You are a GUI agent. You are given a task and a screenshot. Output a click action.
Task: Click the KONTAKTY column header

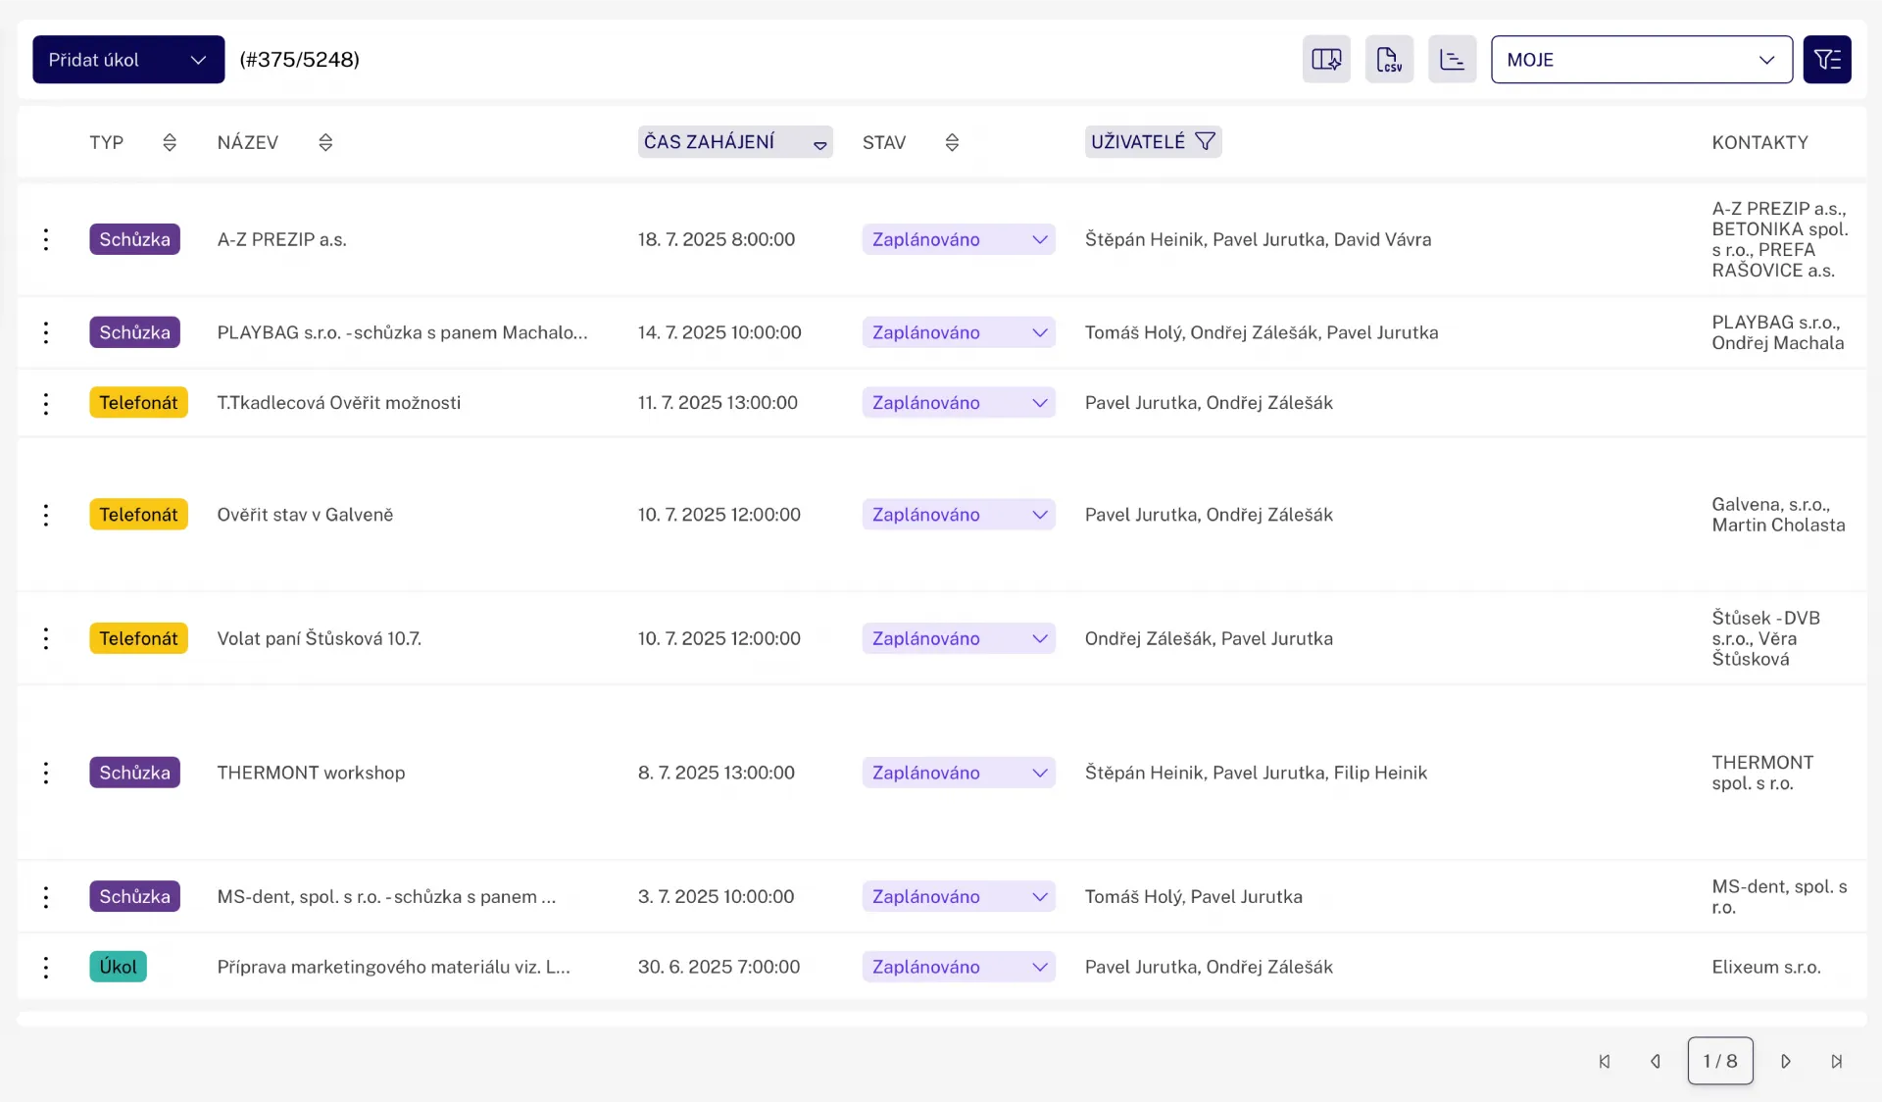coord(1759,143)
